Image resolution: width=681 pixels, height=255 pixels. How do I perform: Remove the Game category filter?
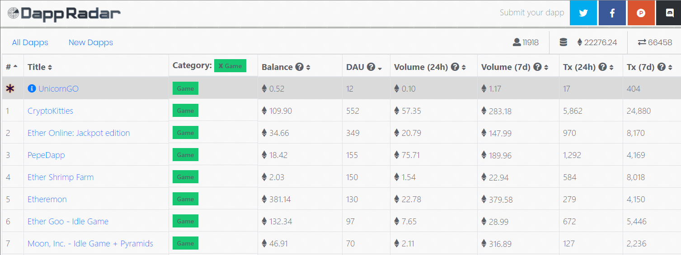click(230, 66)
